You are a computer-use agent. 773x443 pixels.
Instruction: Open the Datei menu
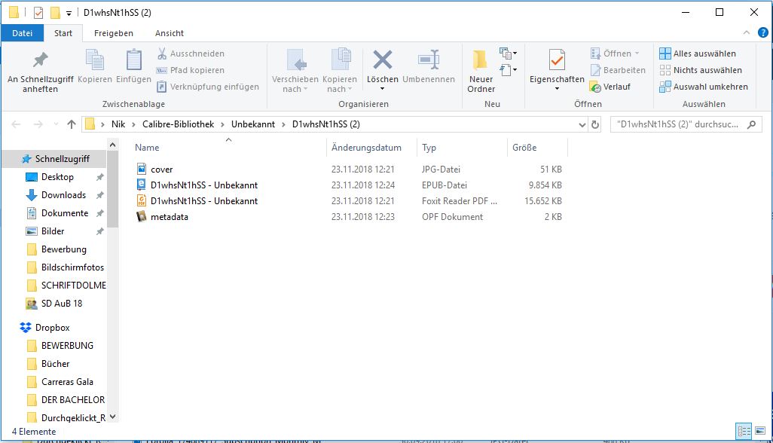pos(22,33)
